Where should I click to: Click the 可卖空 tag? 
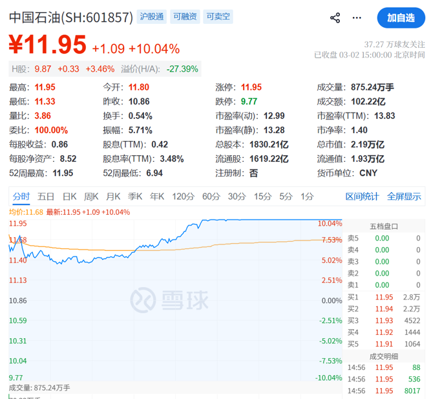219,17
